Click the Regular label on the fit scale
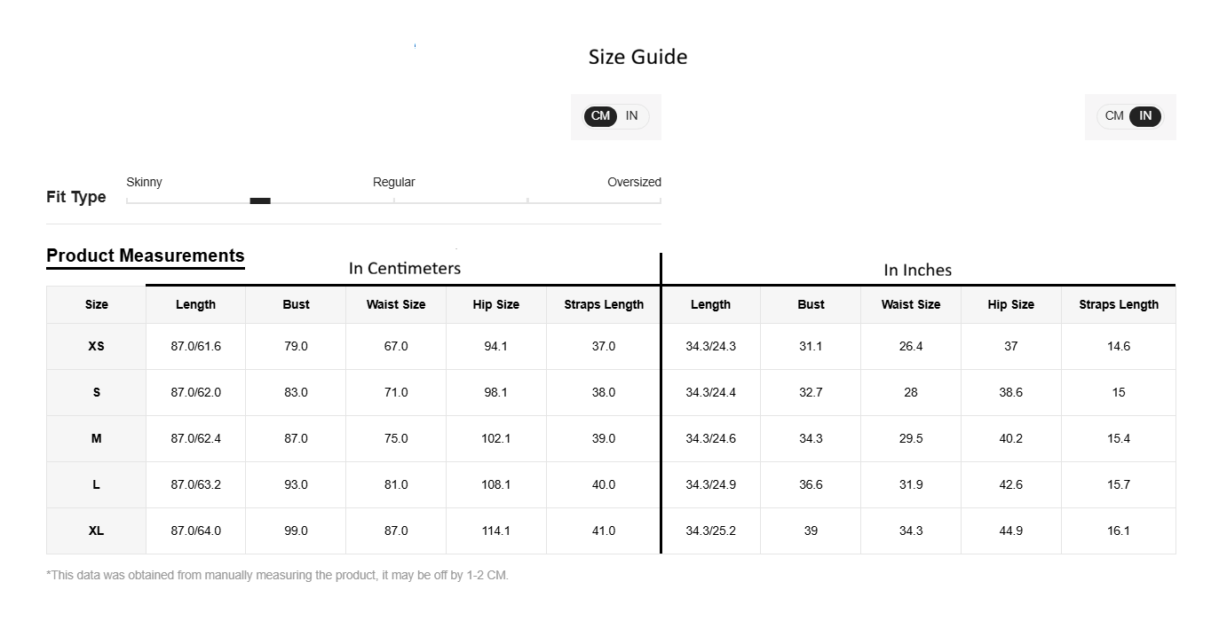 click(393, 183)
